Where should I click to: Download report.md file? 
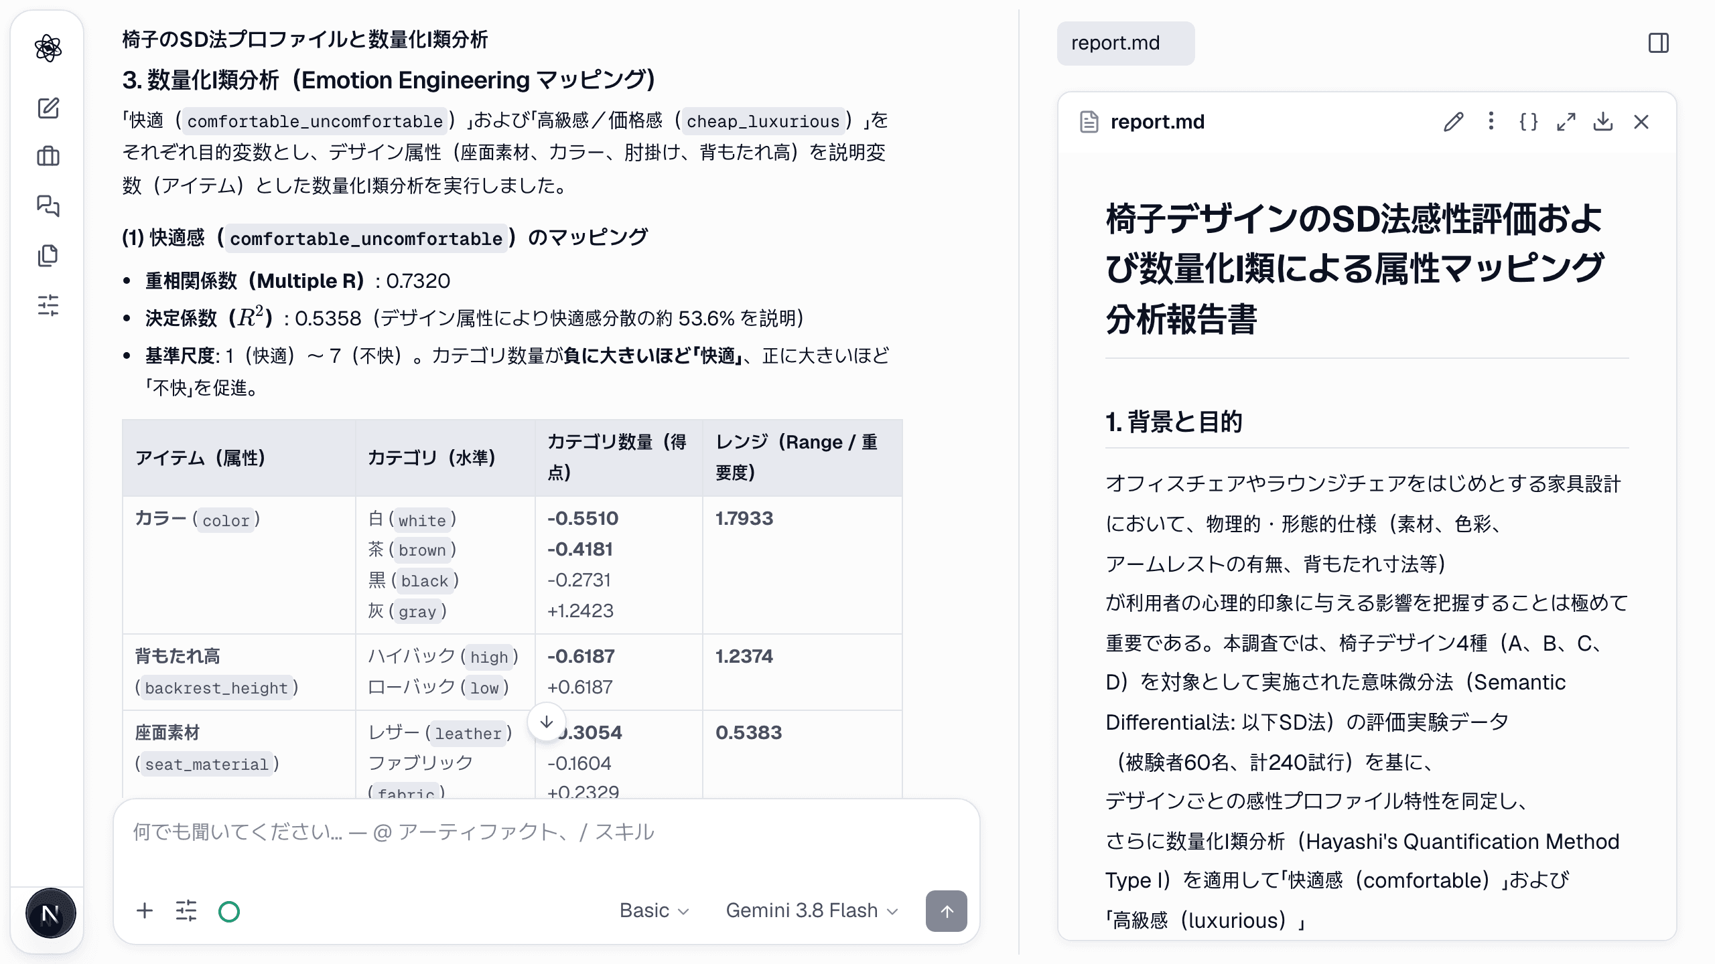[1603, 122]
